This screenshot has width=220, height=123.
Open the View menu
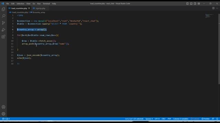(28, 4)
